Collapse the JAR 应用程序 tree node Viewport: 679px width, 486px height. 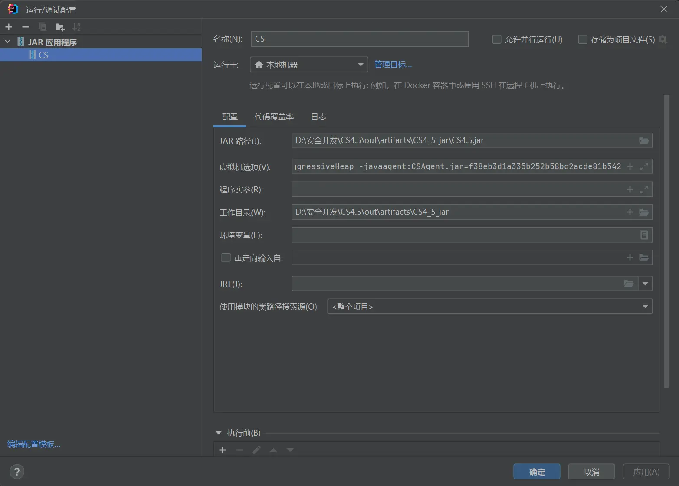click(x=7, y=42)
